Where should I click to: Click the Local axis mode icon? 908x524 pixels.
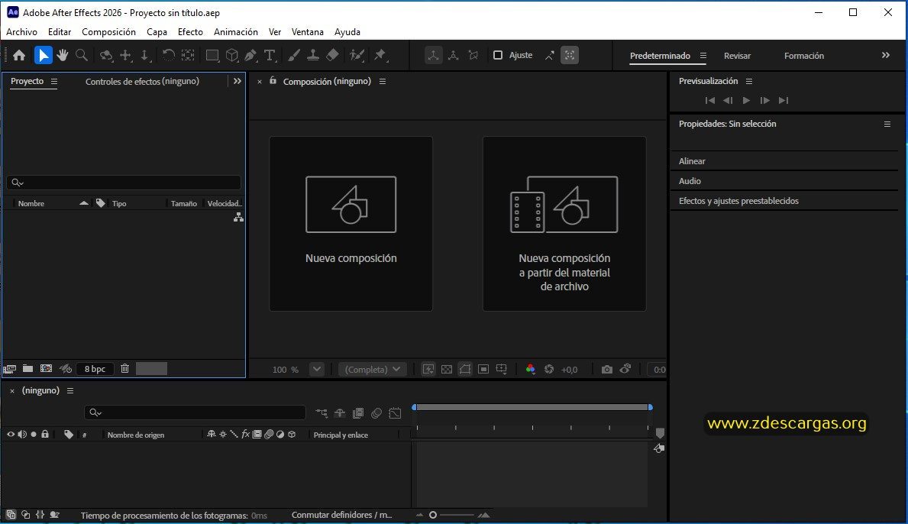click(433, 55)
